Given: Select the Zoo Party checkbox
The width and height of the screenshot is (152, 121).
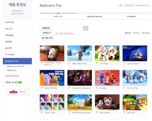Looking at the screenshot, I should click(x=97, y=63).
